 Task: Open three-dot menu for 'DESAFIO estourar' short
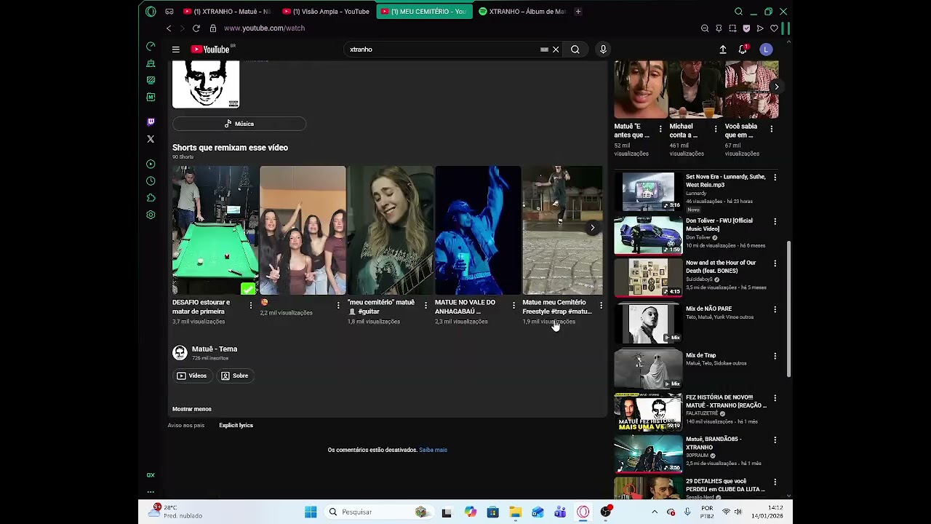[x=251, y=306]
